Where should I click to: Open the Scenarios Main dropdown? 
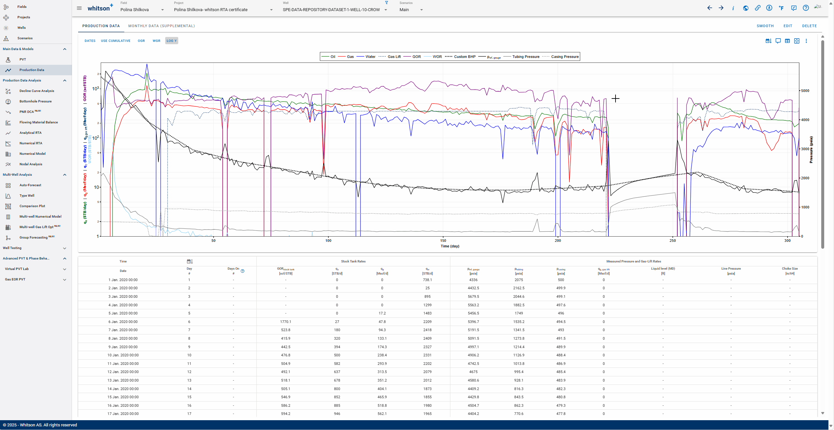click(411, 10)
